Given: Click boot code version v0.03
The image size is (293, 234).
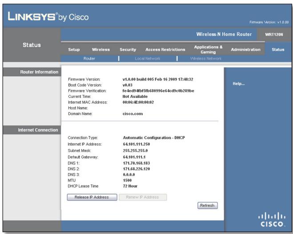Looking at the screenshot, I should pos(128,85).
